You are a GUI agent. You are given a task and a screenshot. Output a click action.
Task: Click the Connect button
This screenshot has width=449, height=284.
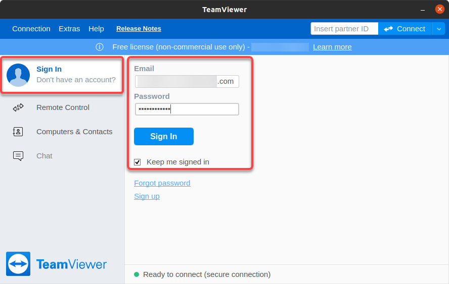(x=405, y=29)
